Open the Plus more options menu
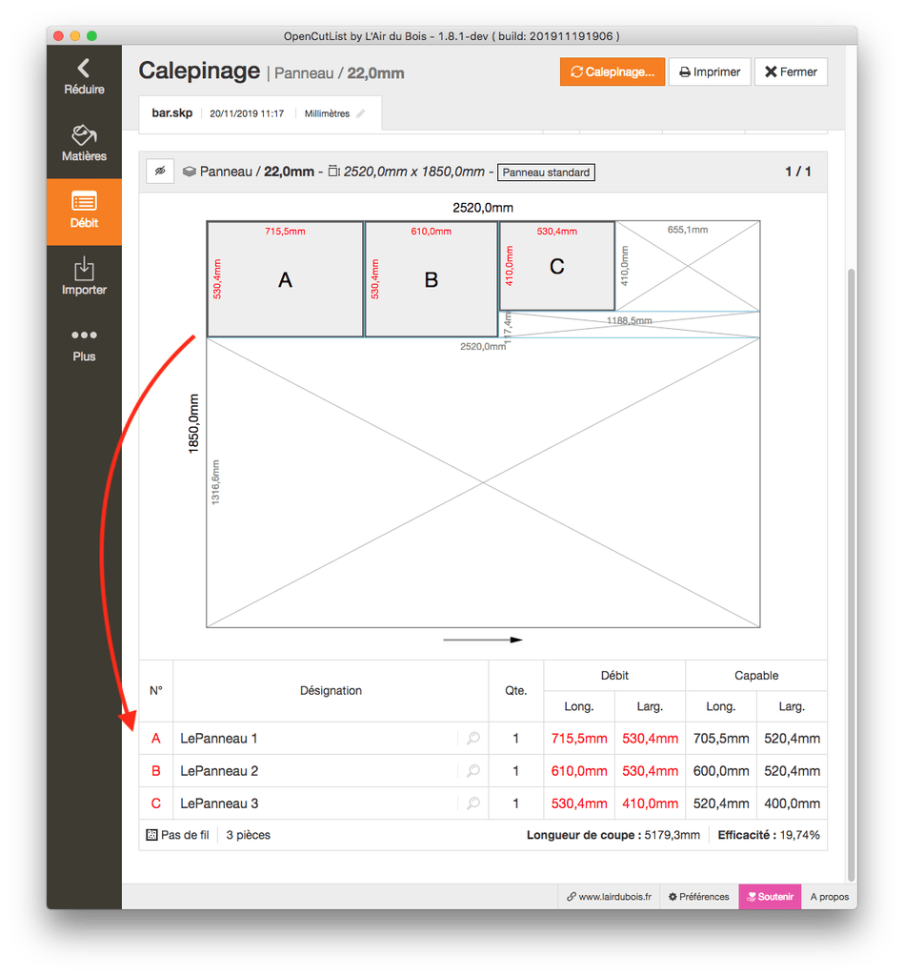904x976 pixels. pyautogui.click(x=84, y=344)
